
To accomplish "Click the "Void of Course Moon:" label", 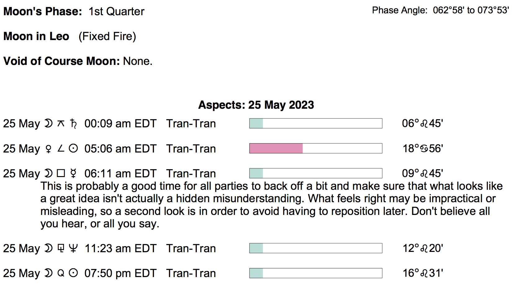I will pyautogui.click(x=61, y=61).
